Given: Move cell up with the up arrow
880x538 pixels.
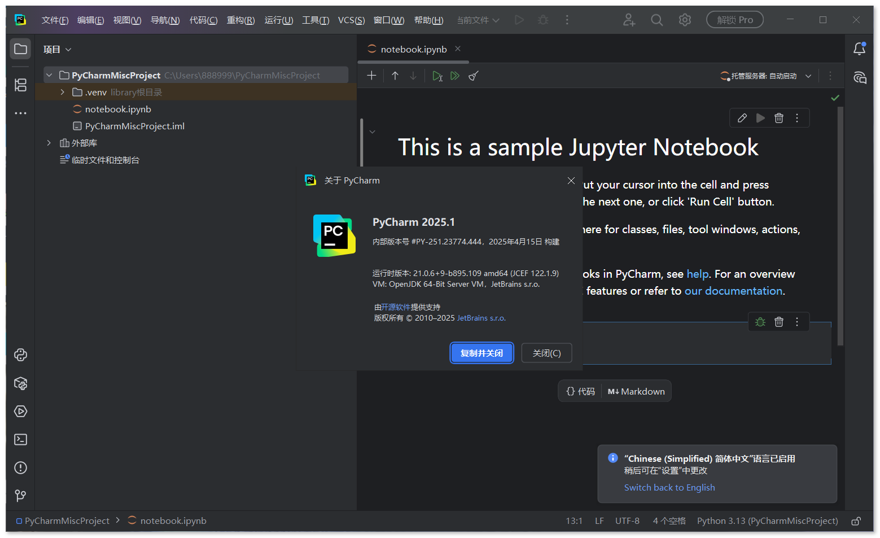Looking at the screenshot, I should pos(395,76).
